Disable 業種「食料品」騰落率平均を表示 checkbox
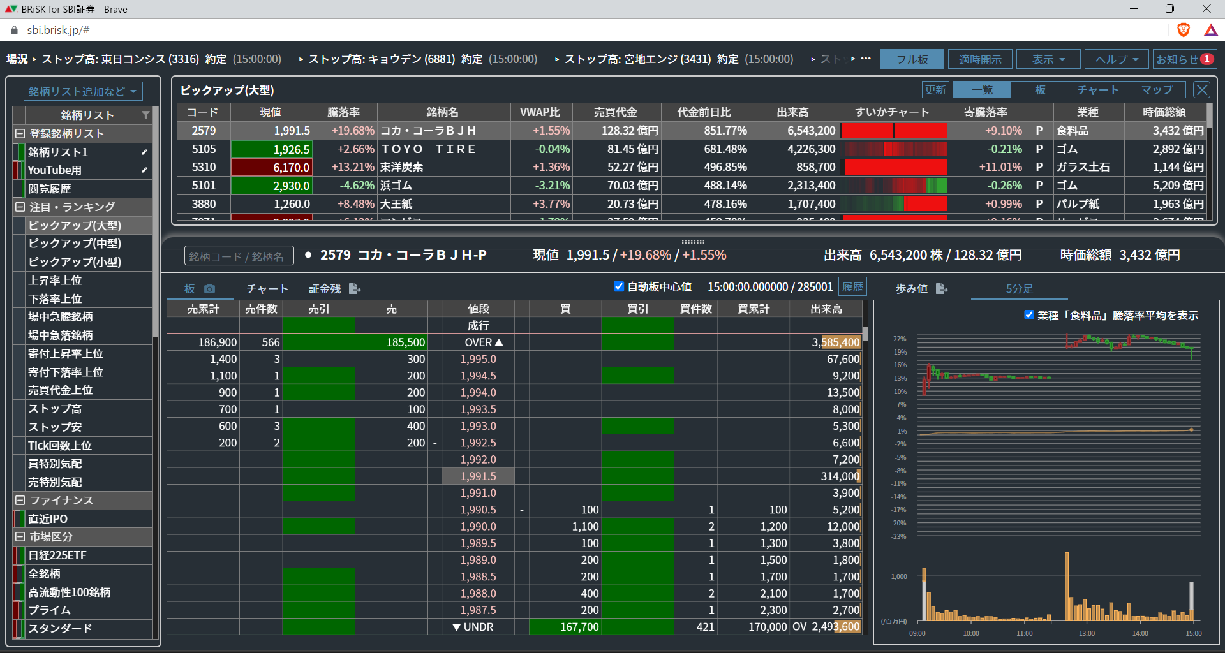1225x653 pixels. point(1029,314)
